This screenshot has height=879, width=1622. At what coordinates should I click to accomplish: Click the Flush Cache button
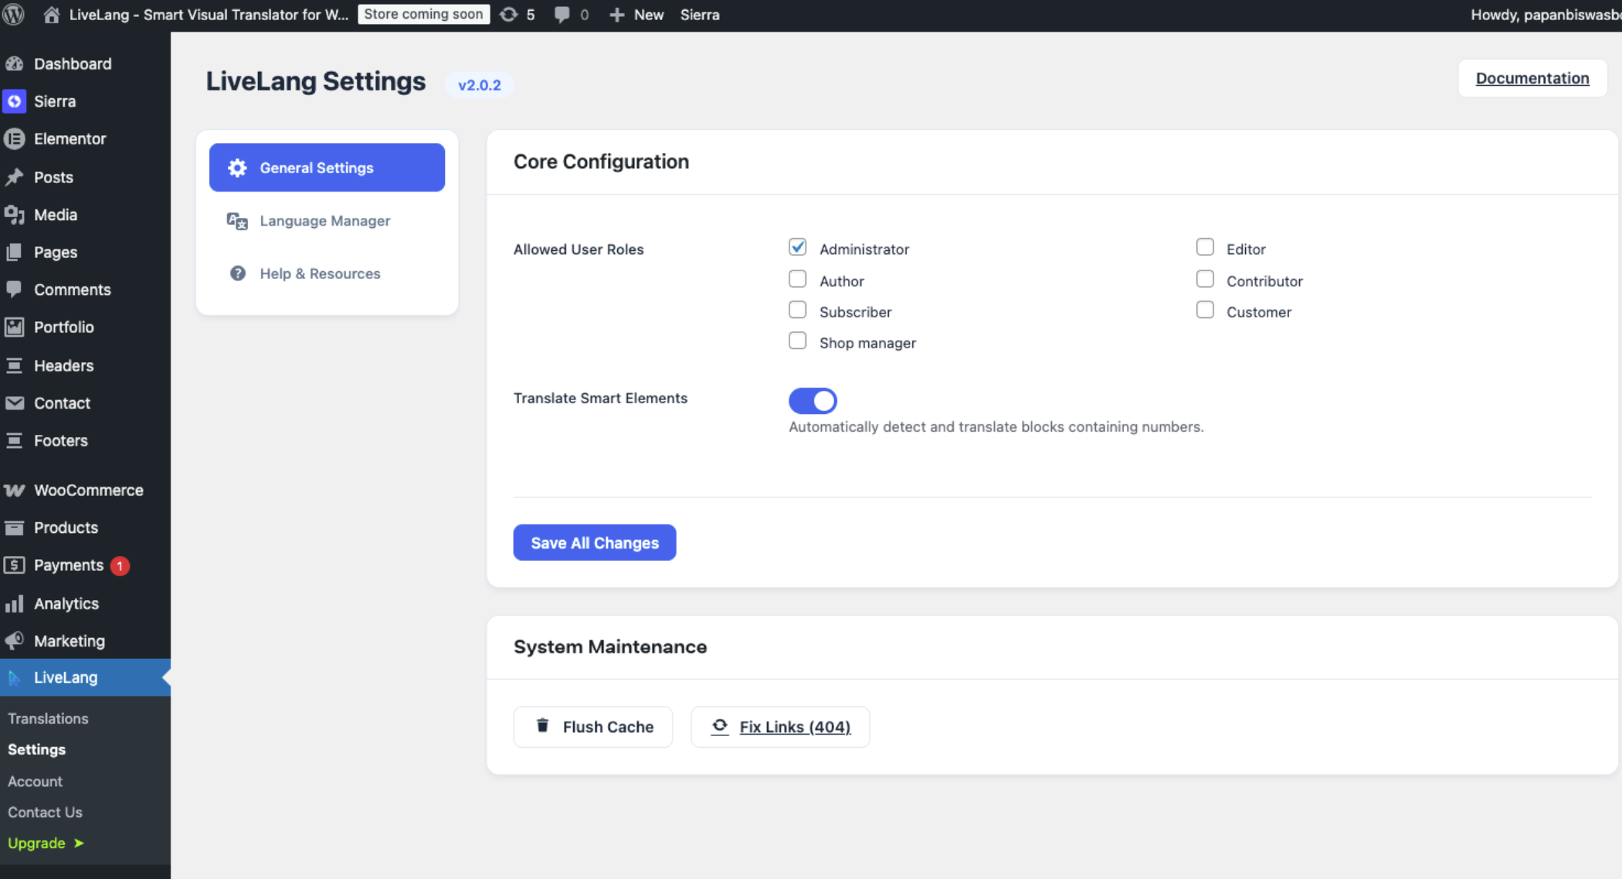click(593, 727)
